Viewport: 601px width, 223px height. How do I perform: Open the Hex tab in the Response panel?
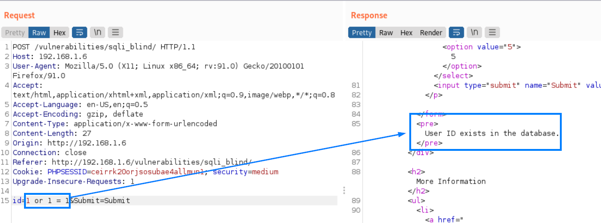406,32
